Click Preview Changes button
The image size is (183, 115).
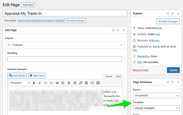click(x=168, y=21)
